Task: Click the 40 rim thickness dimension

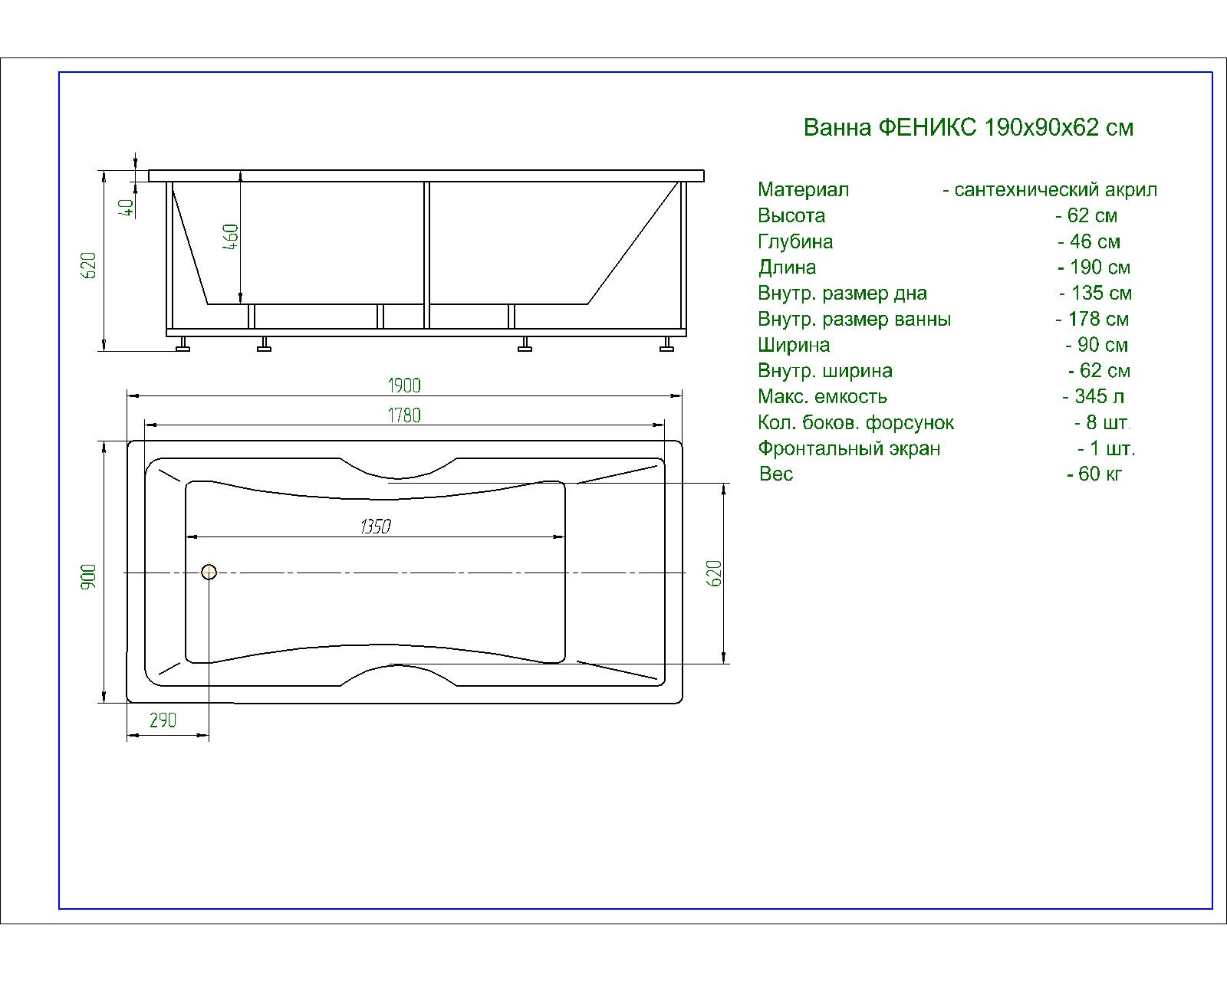Action: click(x=127, y=205)
